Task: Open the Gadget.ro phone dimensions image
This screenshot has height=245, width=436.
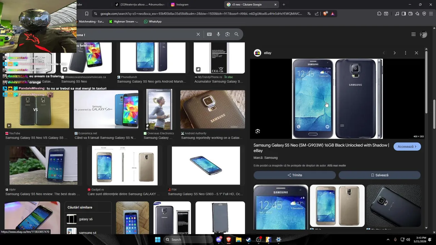Action: [125, 165]
